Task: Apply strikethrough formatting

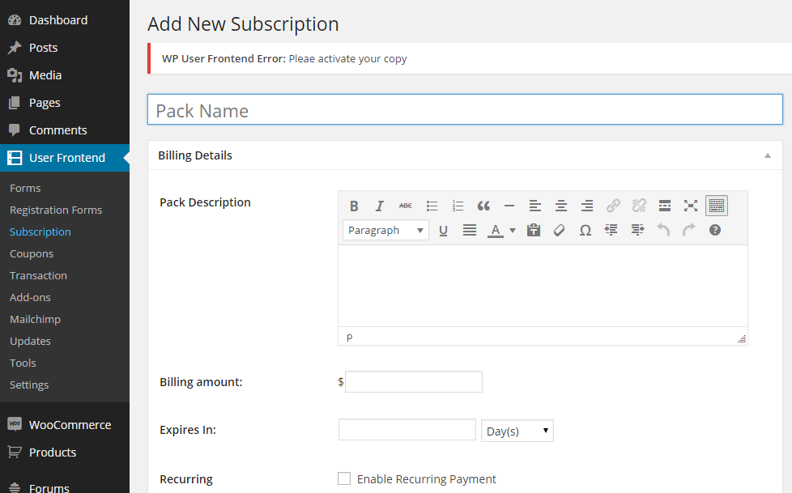Action: point(406,206)
